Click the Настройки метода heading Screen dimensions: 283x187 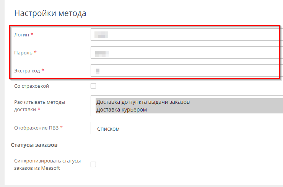pyautogui.click(x=50, y=13)
